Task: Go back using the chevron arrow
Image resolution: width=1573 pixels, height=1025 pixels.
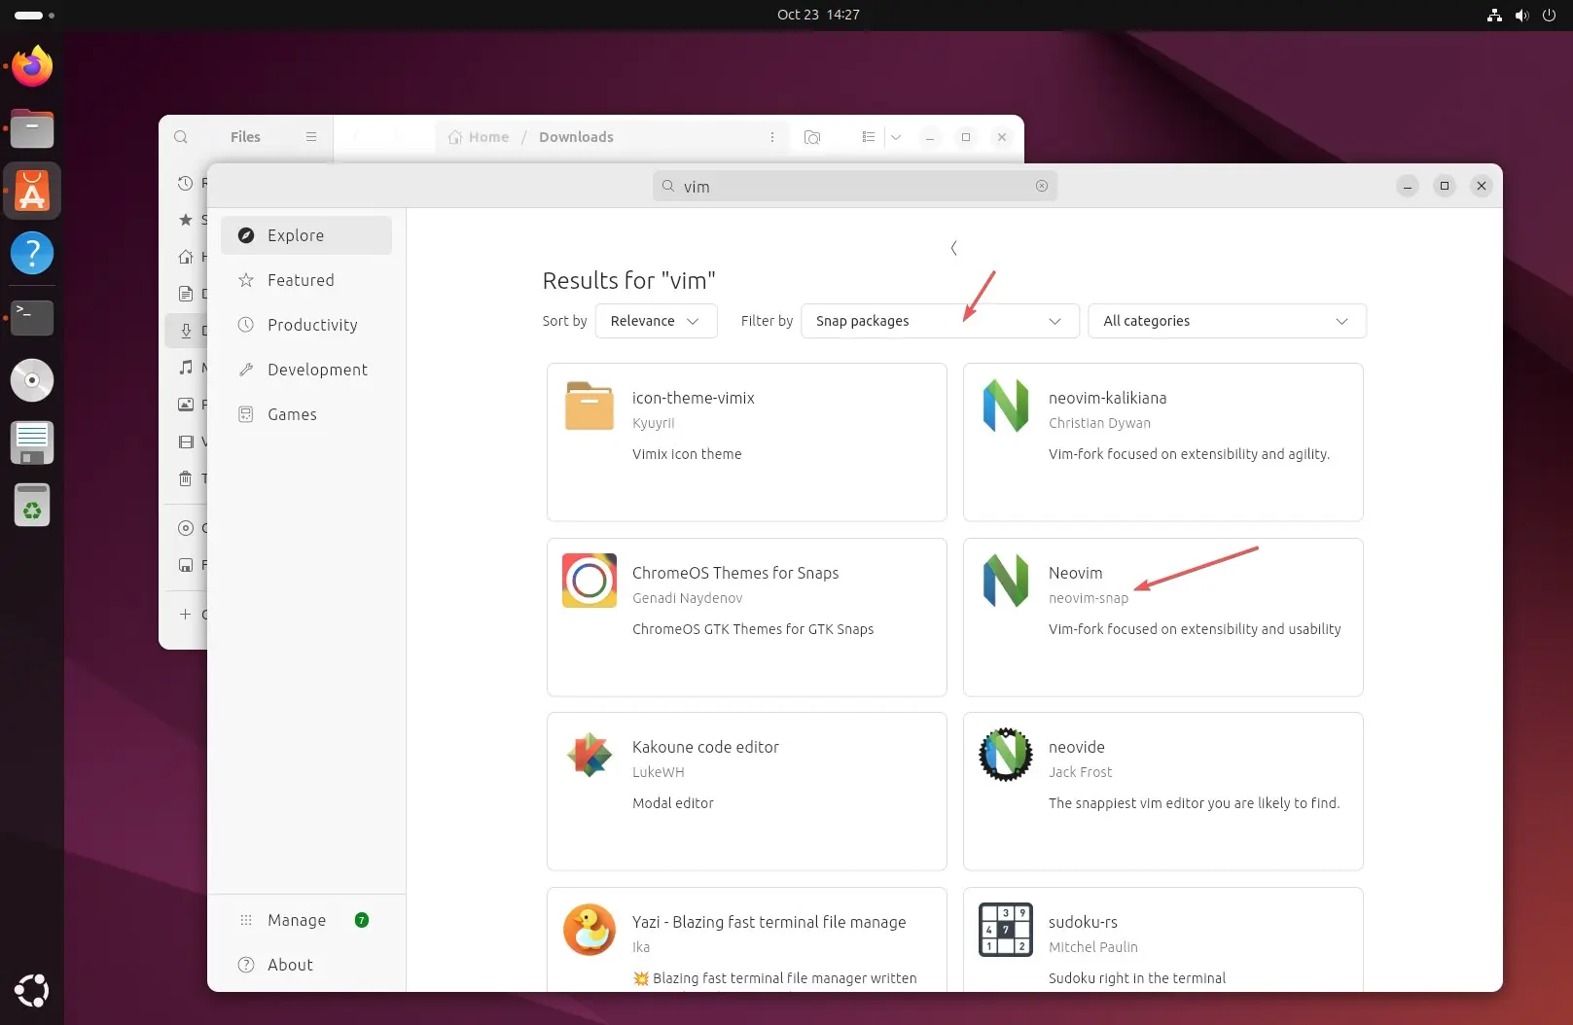Action: tap(953, 248)
